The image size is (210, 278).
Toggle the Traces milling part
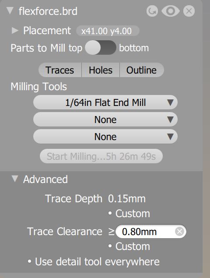coord(60,70)
